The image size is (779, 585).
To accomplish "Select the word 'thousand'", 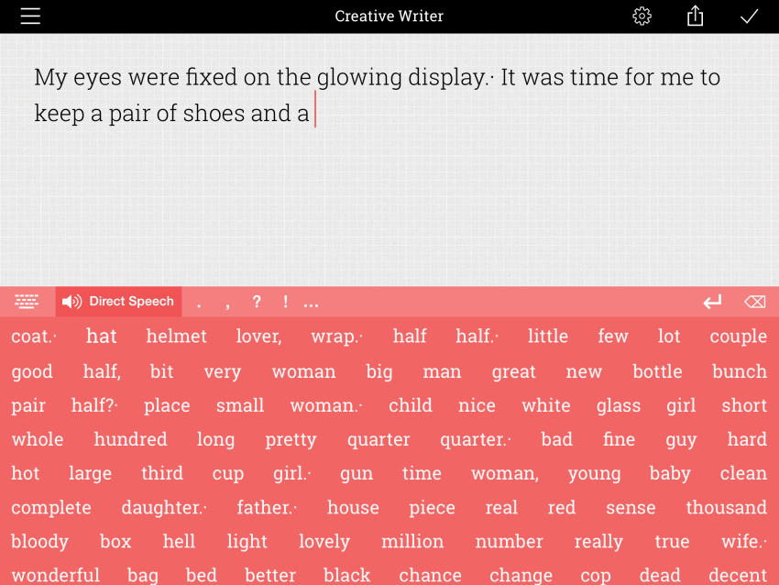I will coord(727,507).
